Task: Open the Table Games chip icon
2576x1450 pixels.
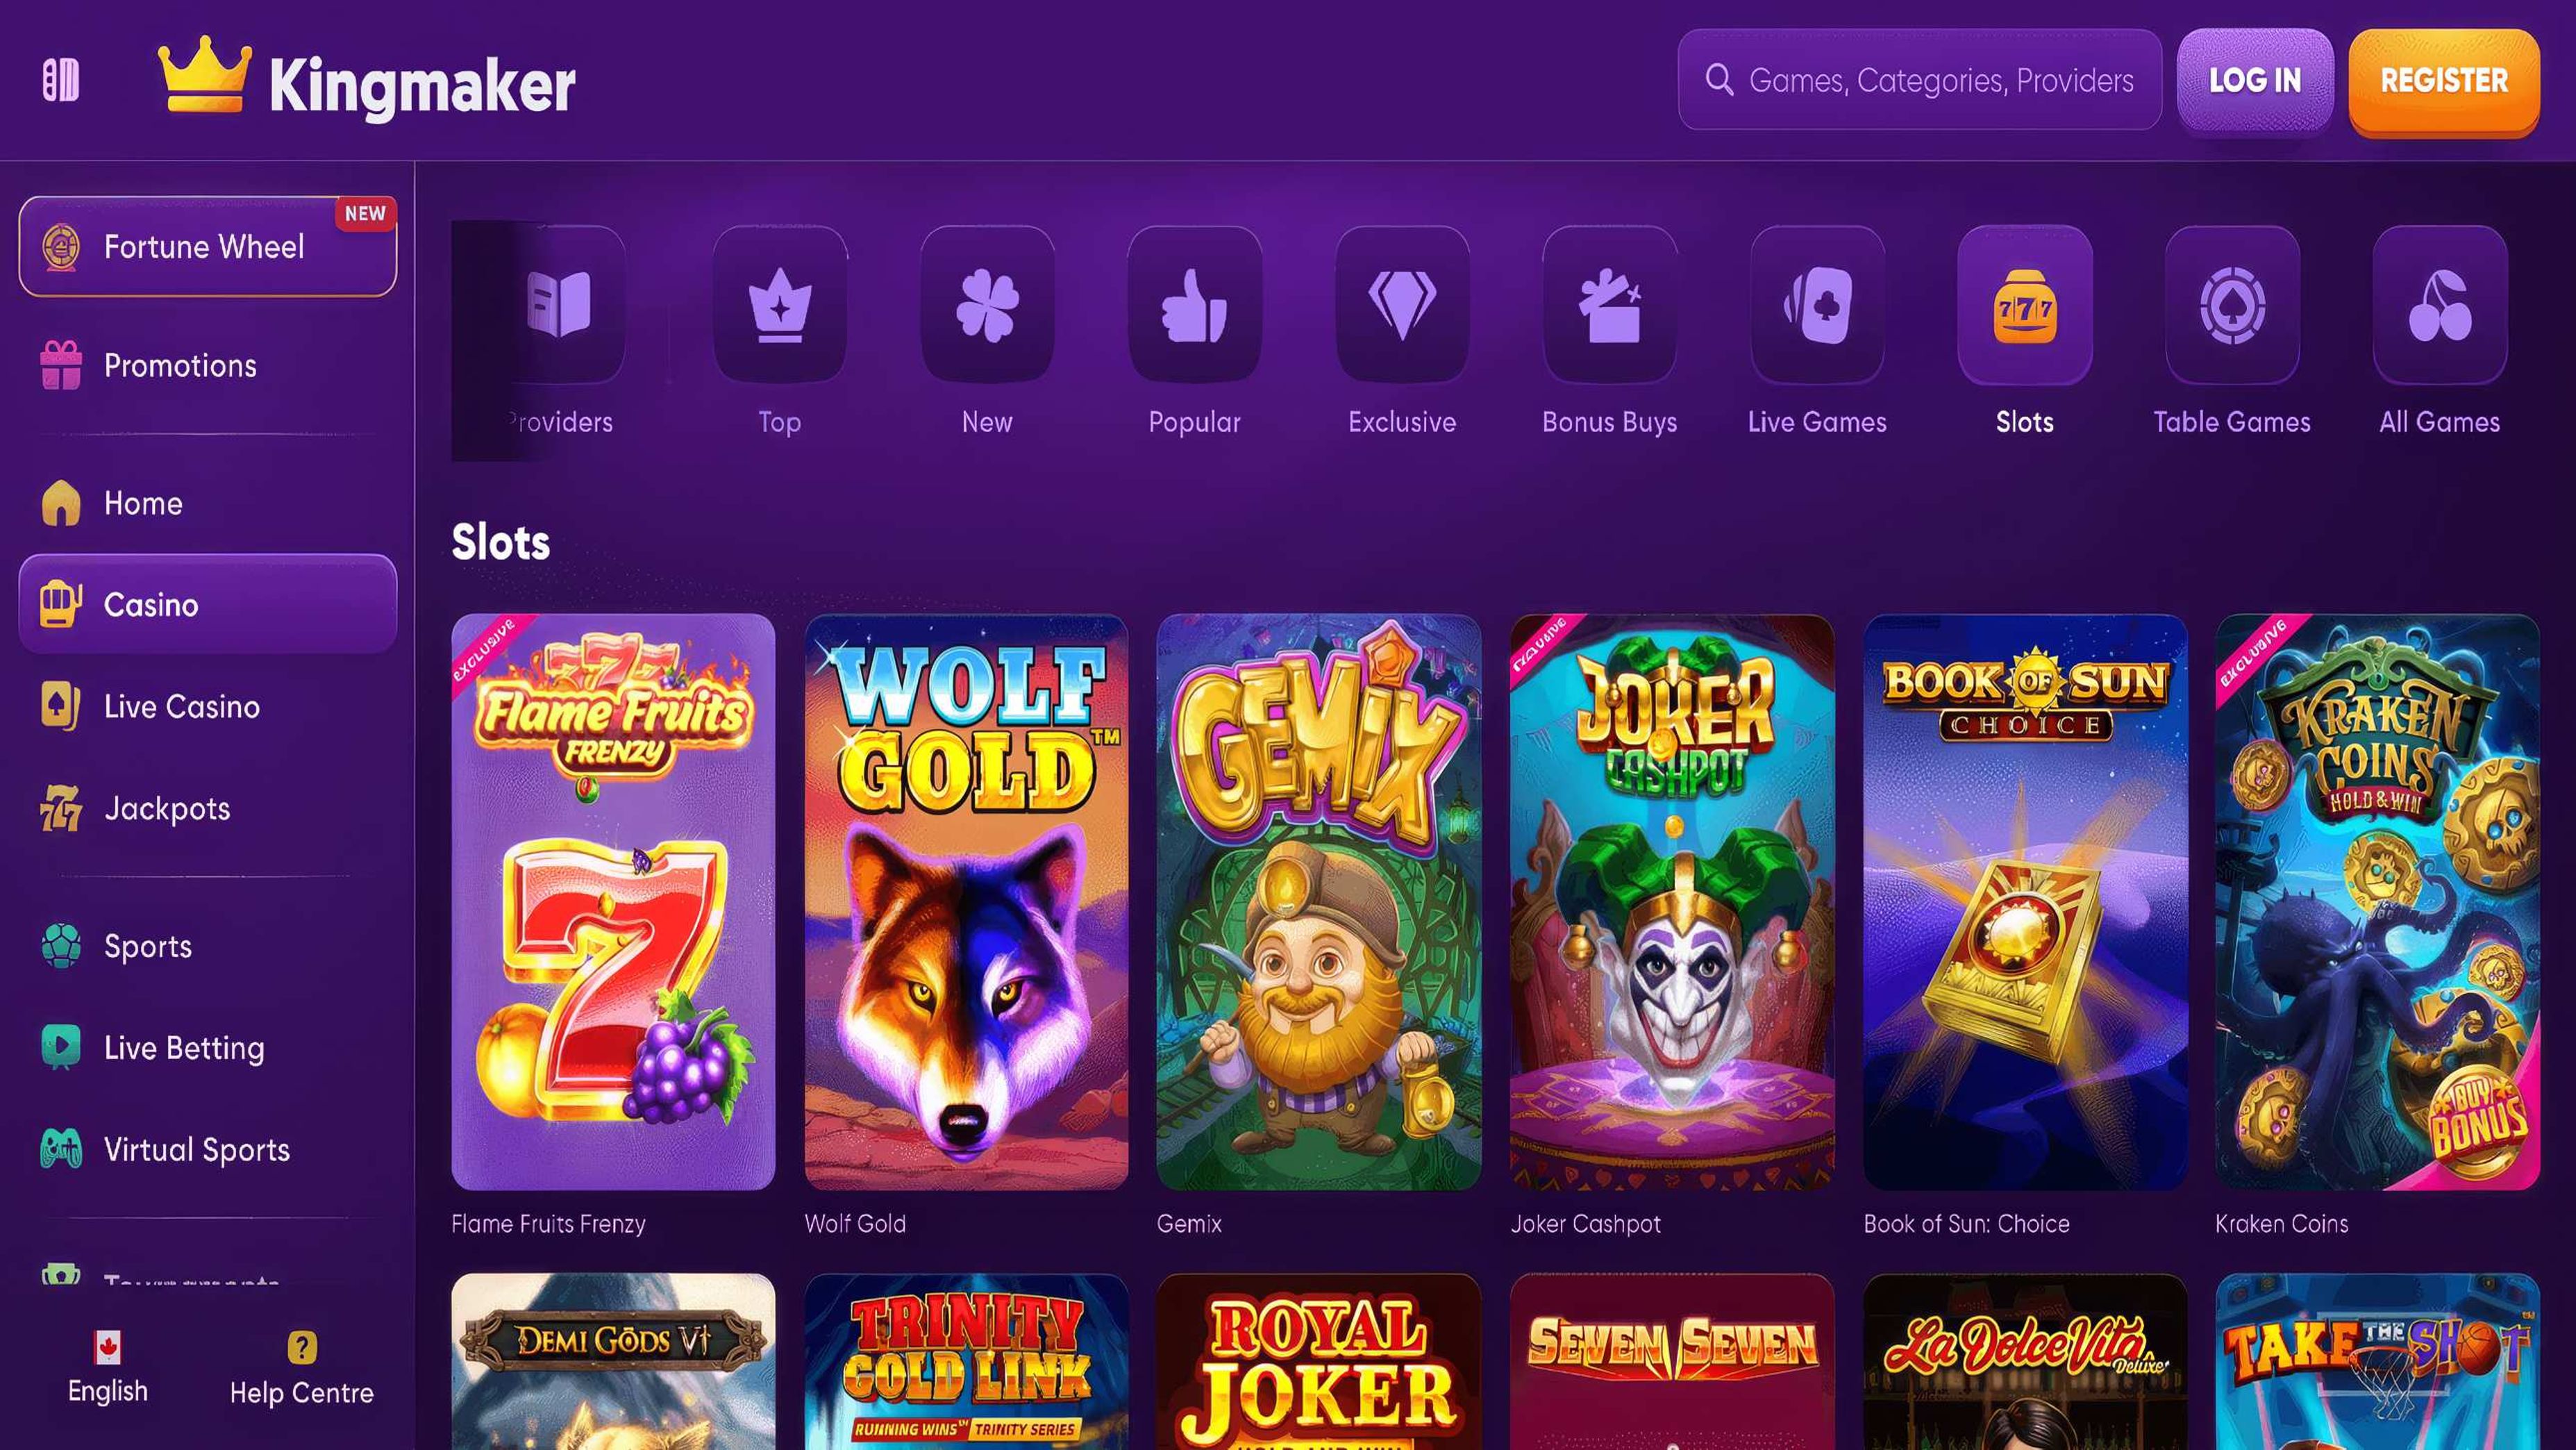Action: (x=2232, y=304)
